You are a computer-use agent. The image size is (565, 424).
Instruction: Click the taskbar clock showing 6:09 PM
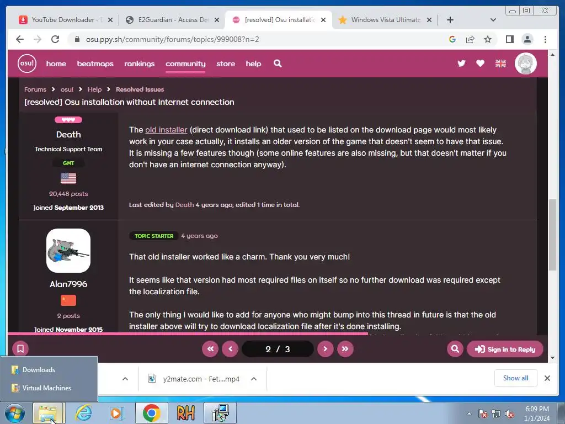click(537, 414)
